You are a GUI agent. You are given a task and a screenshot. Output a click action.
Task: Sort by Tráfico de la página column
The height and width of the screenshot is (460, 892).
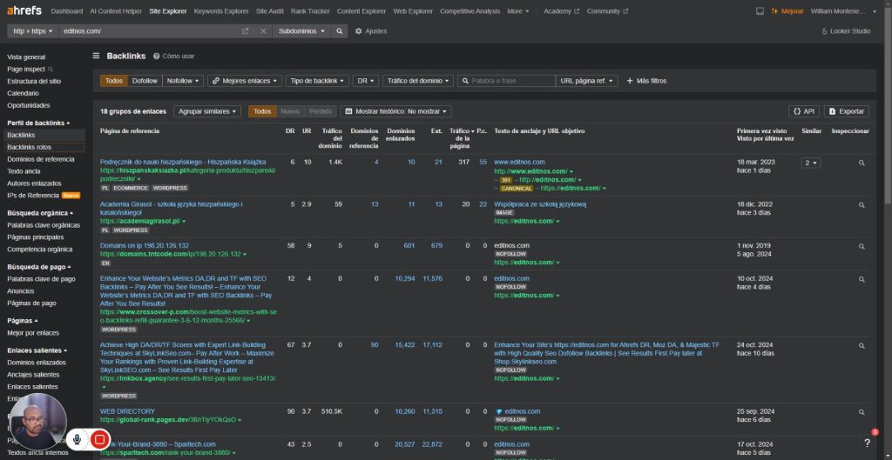[x=460, y=138]
